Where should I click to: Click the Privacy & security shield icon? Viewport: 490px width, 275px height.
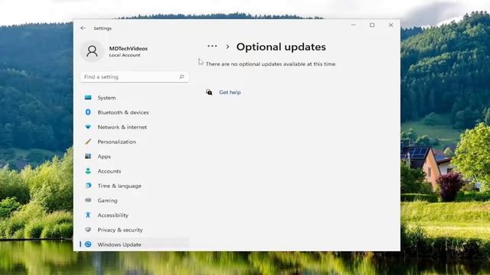click(x=88, y=229)
